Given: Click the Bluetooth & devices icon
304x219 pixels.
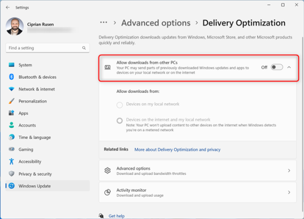Looking at the screenshot, I should point(11,77).
